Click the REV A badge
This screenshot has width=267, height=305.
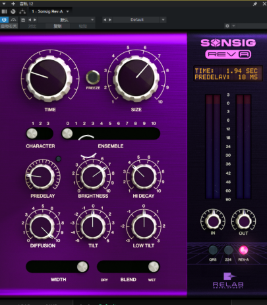tap(228, 54)
